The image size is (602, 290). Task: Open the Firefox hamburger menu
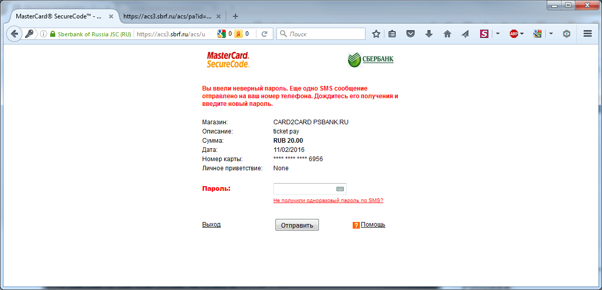588,34
